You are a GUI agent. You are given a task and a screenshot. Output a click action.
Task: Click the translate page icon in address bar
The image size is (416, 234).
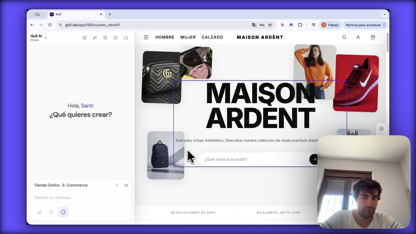coord(254,25)
